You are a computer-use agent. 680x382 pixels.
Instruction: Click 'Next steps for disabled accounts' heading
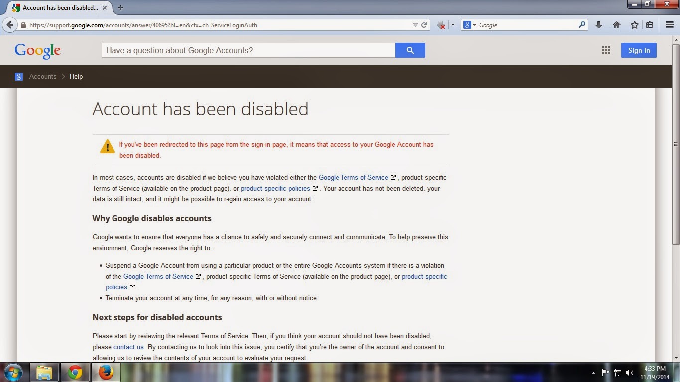tap(157, 317)
